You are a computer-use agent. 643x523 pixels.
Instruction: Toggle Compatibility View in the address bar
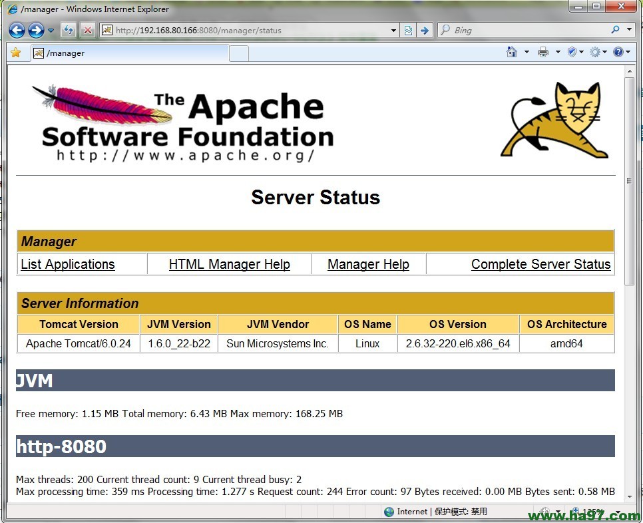(x=407, y=29)
